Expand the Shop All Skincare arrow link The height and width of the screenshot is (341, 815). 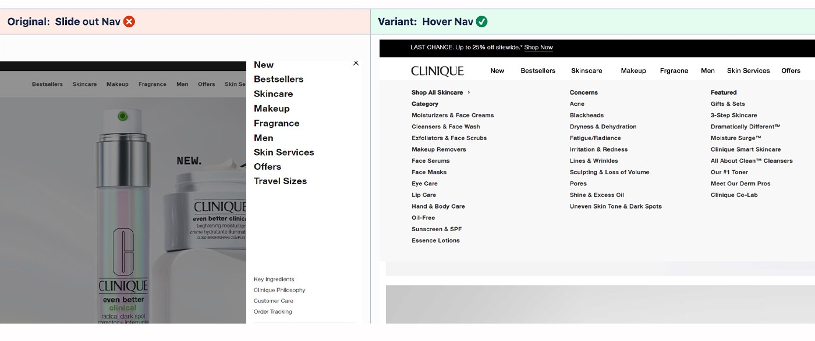(x=441, y=92)
